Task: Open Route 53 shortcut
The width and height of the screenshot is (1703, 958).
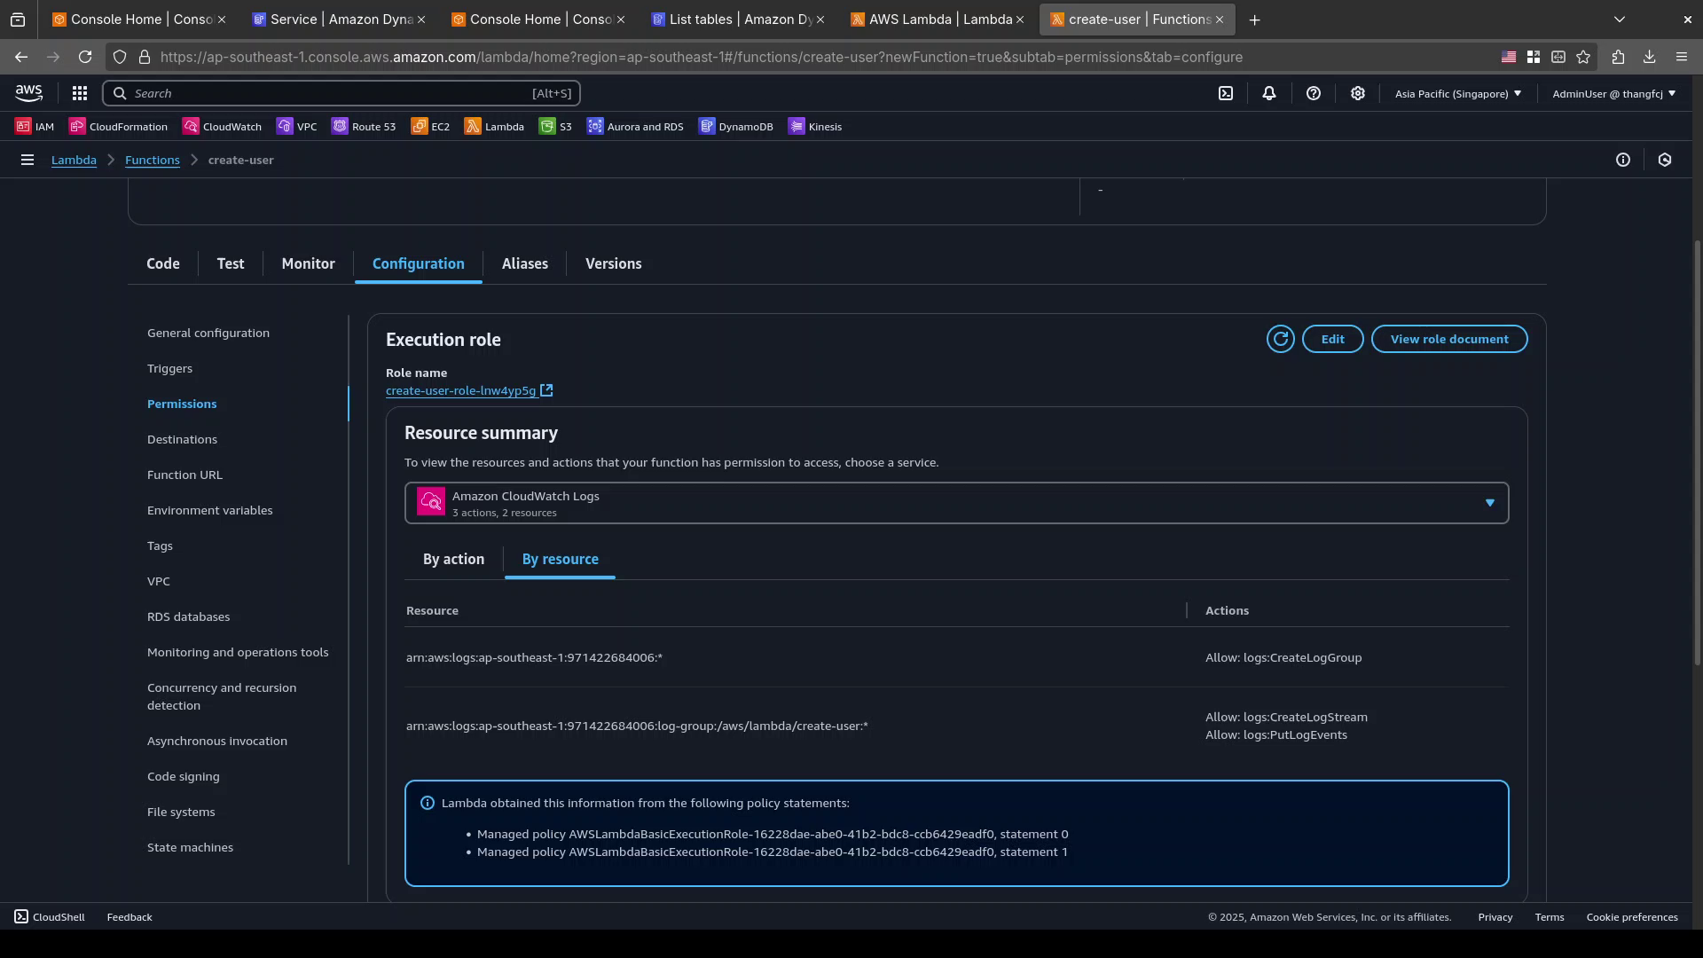Action: click(x=364, y=127)
